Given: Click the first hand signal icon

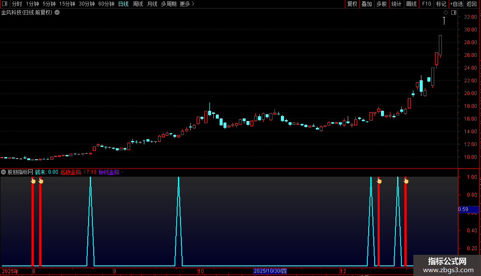Looking at the screenshot, I should [33, 181].
